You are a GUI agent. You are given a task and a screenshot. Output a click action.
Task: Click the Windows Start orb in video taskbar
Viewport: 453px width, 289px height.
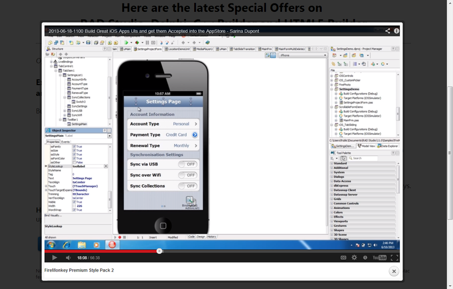point(51,245)
